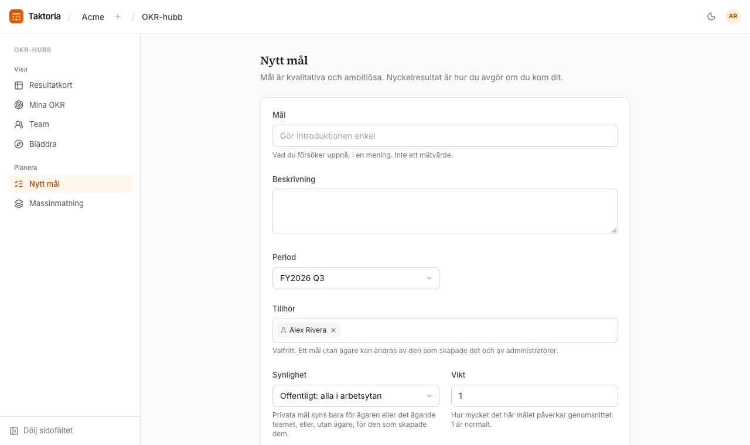Click the Alex Rivera chip name
Viewport: 750px width, 445px height.
point(308,330)
